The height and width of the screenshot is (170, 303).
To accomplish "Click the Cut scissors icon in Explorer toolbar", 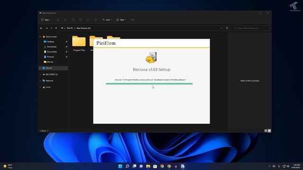I will [x=58, y=20].
